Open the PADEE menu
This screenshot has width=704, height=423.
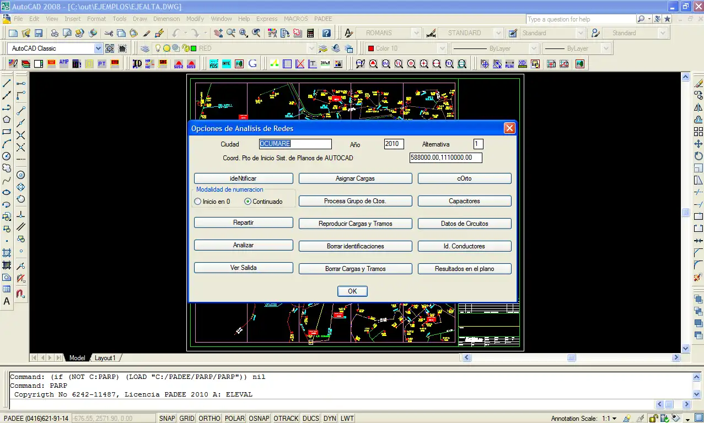click(323, 19)
